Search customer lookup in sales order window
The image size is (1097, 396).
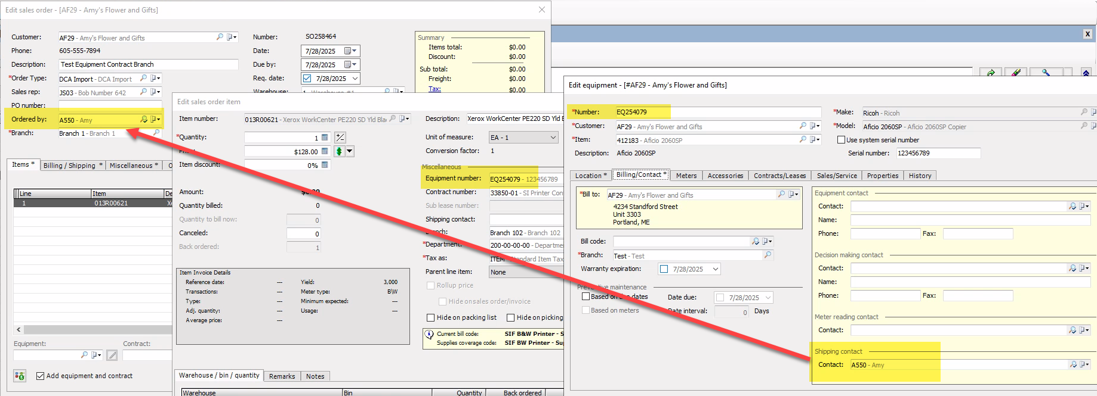(220, 37)
